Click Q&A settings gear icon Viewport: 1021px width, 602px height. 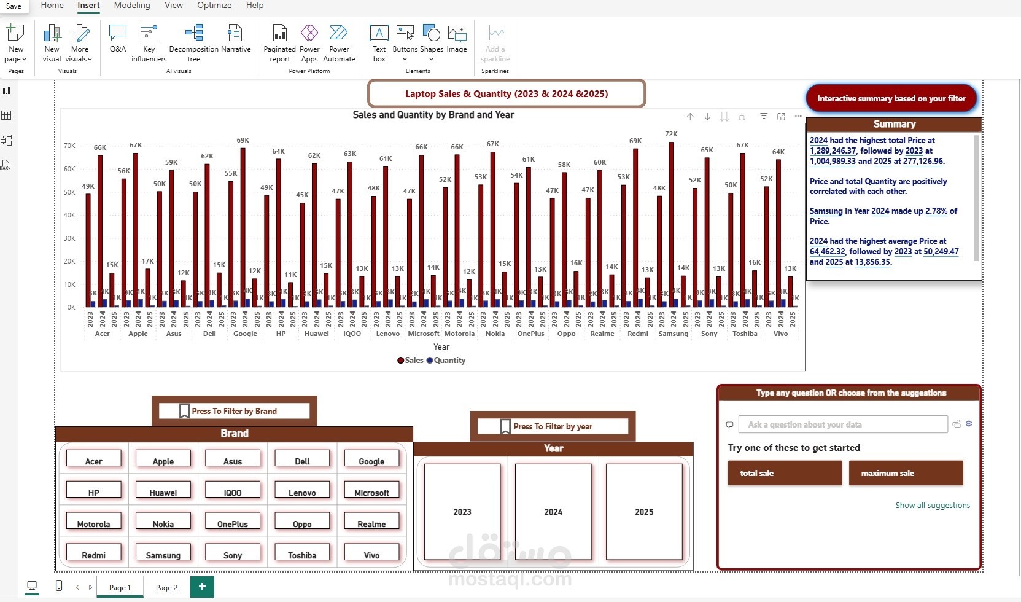[969, 424]
